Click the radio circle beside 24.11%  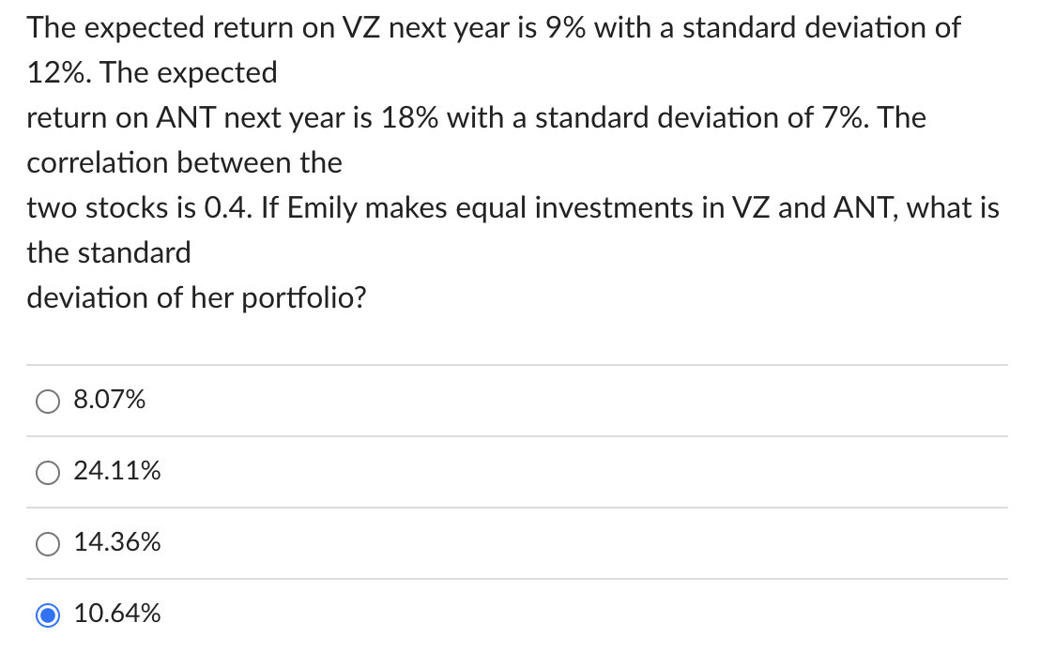click(x=48, y=472)
